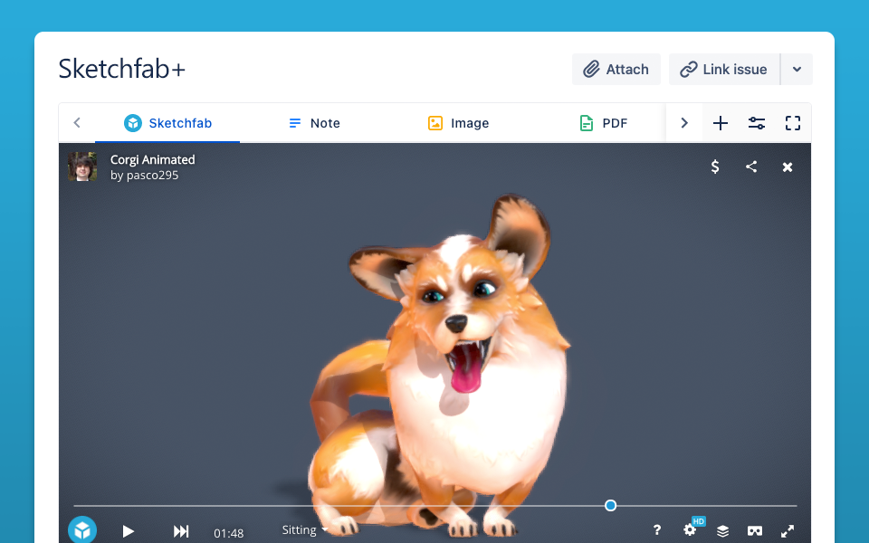
Task: Expand the dropdown next to Link issue
Action: pyautogui.click(x=797, y=70)
